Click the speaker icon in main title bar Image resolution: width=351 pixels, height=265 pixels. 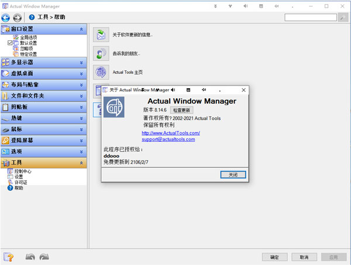[x=246, y=6]
